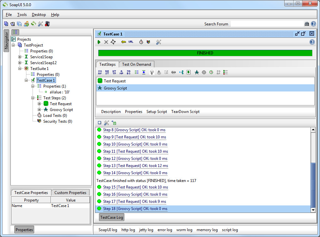This screenshot has width=320, height=237.
Task: Open the Step 13 Test Request log link
Action: [x=135, y=166]
